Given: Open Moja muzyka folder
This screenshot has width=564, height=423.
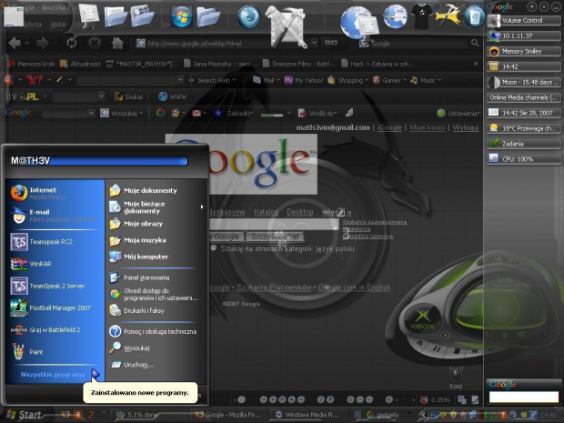Looking at the screenshot, I should 156,240.
